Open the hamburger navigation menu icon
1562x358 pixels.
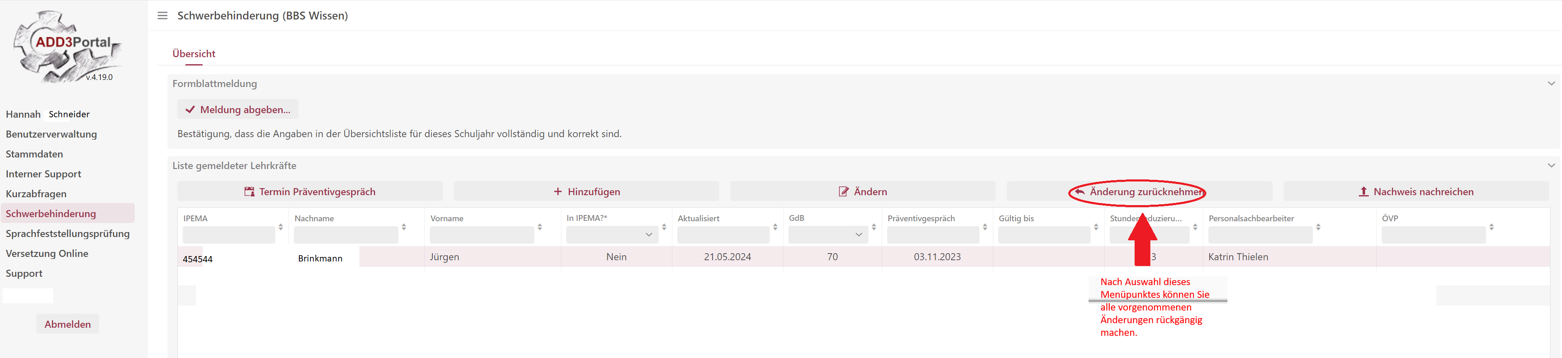(x=162, y=16)
